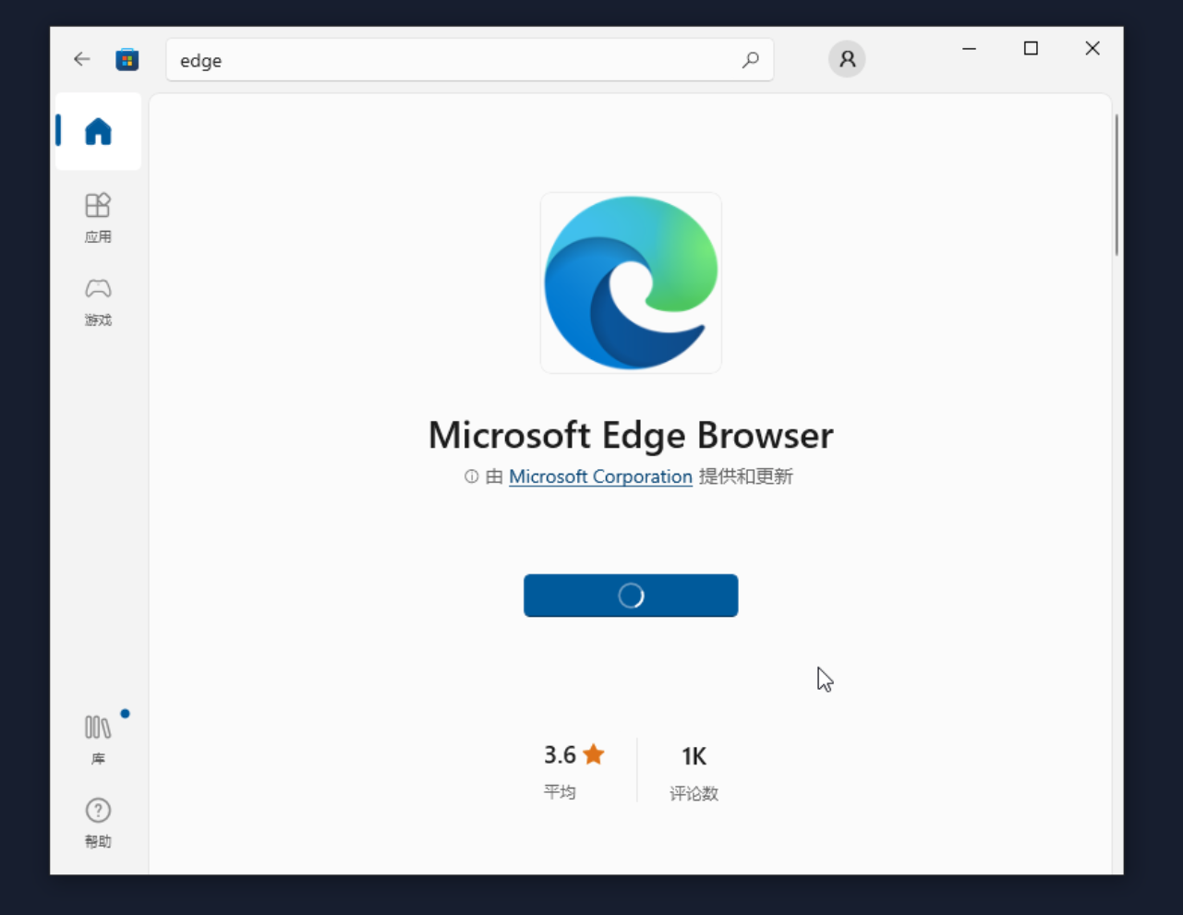Viewport: 1183px width, 915px height.
Task: Minimize the Store window
Action: [969, 48]
